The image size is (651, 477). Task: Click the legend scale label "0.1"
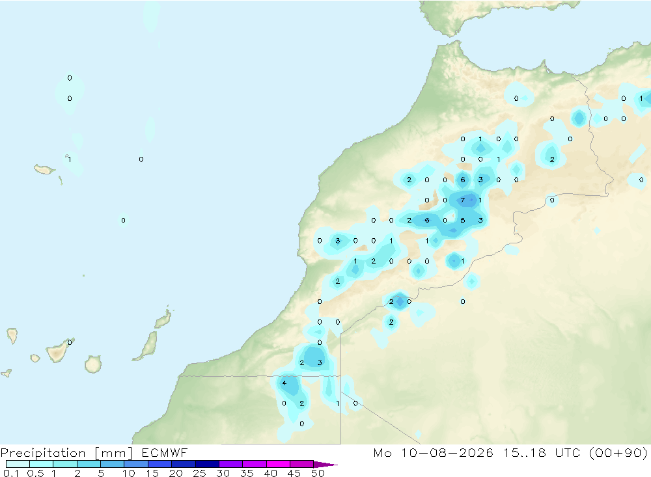(11, 473)
